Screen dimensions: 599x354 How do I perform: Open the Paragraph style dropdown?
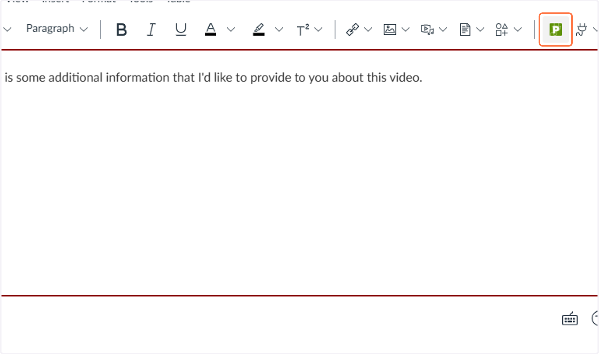point(57,29)
